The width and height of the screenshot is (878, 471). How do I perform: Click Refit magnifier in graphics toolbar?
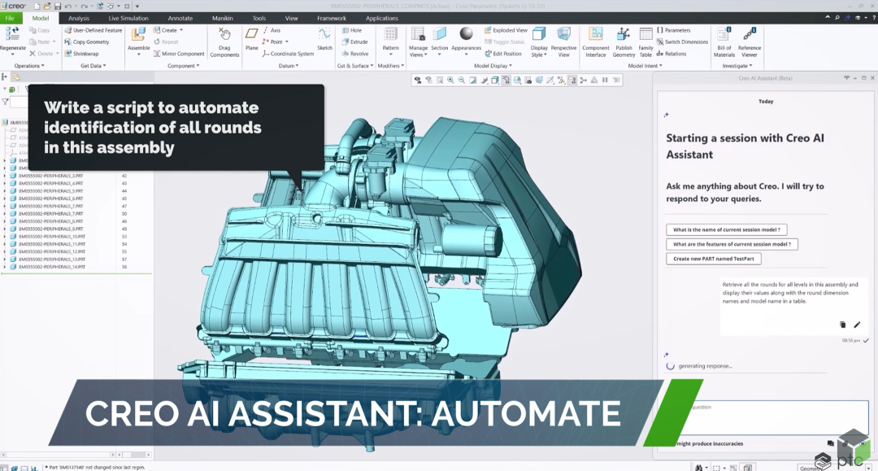coord(440,80)
